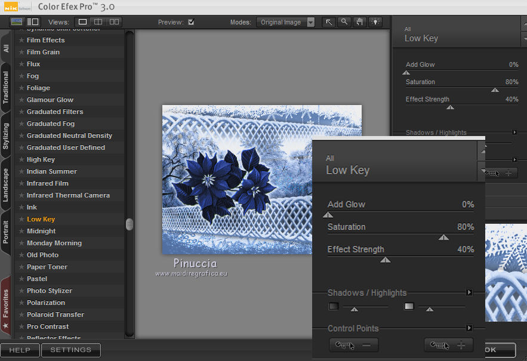Click Saturation slider handle in enlarged panel
527x361 pixels.
point(443,237)
